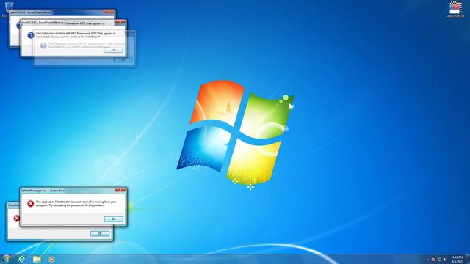Click the blue question mark icon in the front InstallShield dialog

[31, 35]
